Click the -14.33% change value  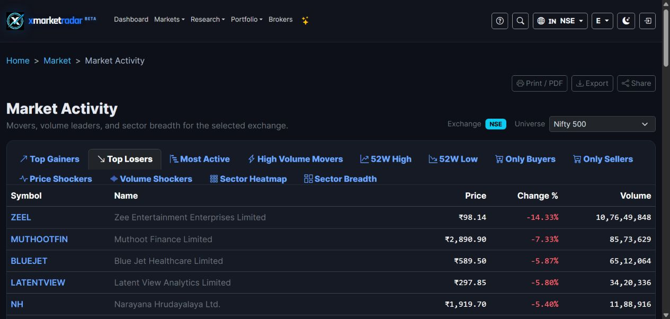[542, 217]
